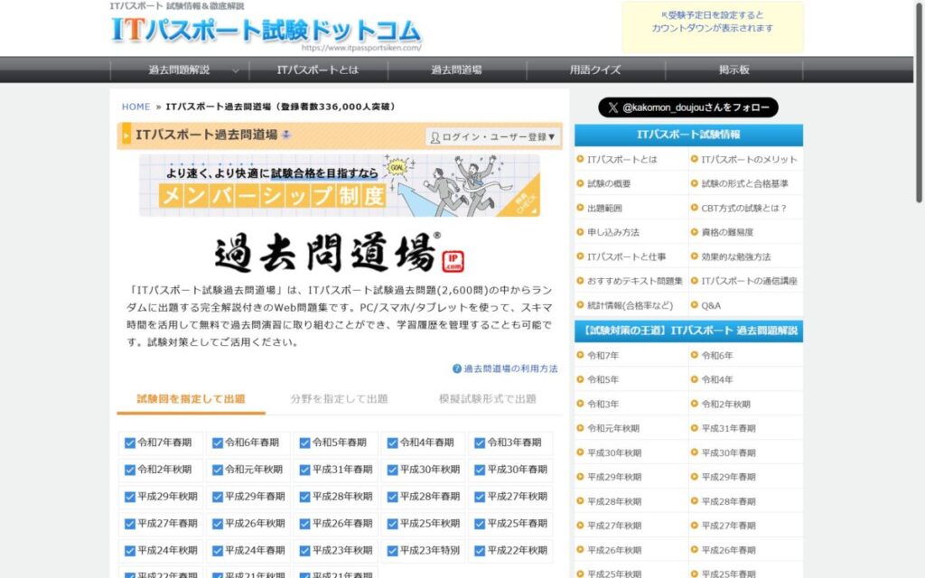Uncheck the 平成24年秋期 checkbox
Image resolution: width=925 pixels, height=578 pixels.
point(130,551)
